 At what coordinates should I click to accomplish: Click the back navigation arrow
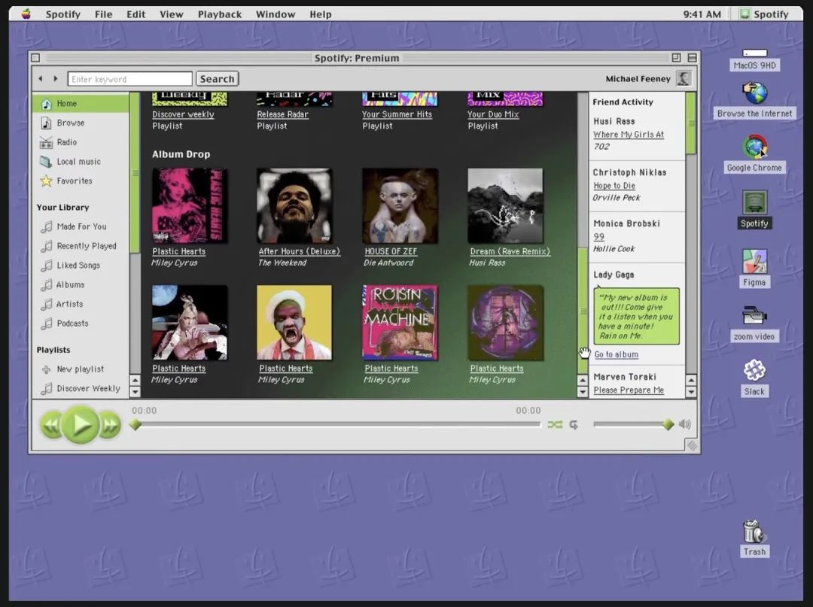click(x=41, y=79)
